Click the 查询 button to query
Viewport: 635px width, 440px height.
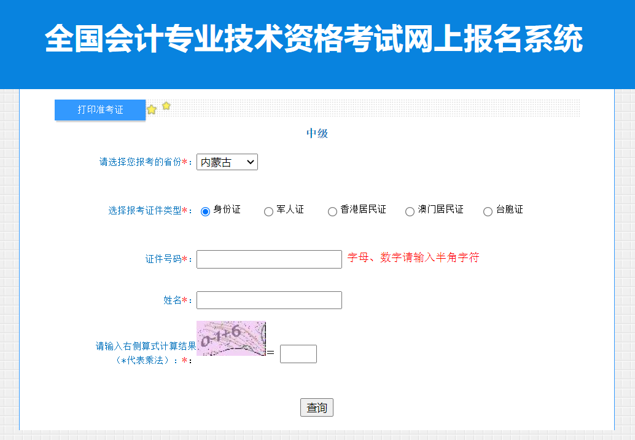[x=316, y=407]
